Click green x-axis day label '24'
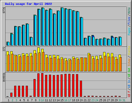Viewport: 132px width, 103px height. click(97, 100)
